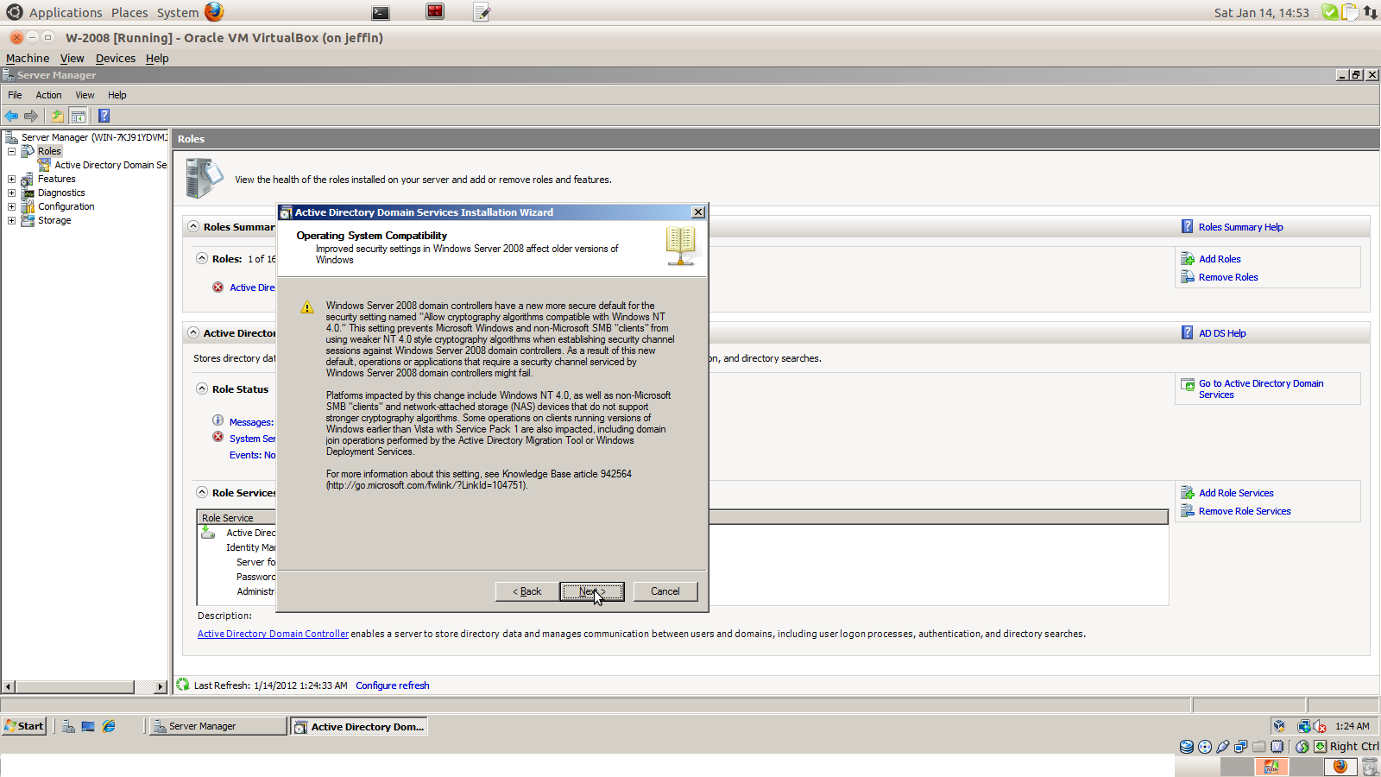Switch to Active Directory Dom... taskbar button

[359, 726]
